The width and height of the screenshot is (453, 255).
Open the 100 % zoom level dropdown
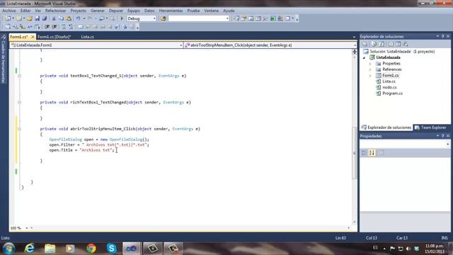tap(27, 228)
